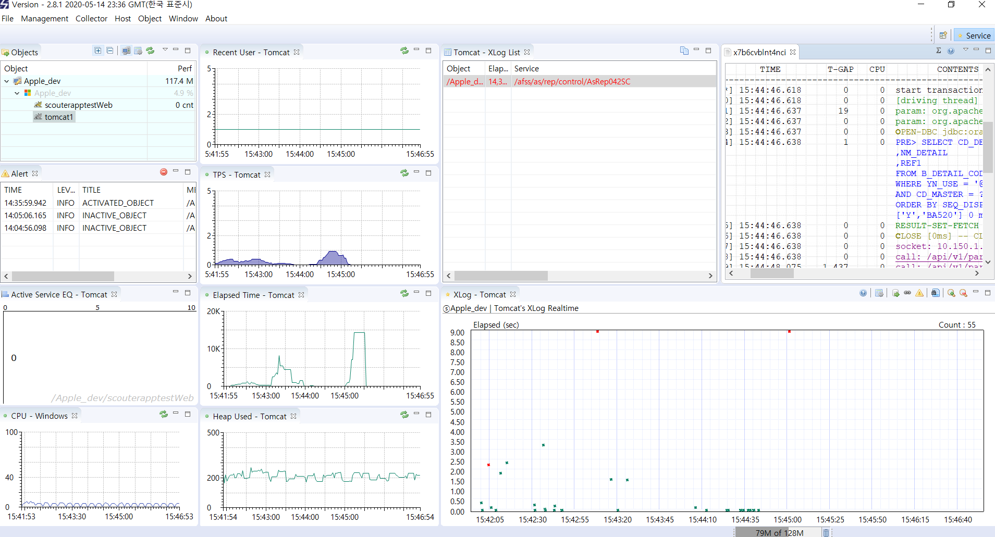Viewport: 995px width, 537px height.
Task: Click the 79M of 128M heap status bar
Action: 779,532
